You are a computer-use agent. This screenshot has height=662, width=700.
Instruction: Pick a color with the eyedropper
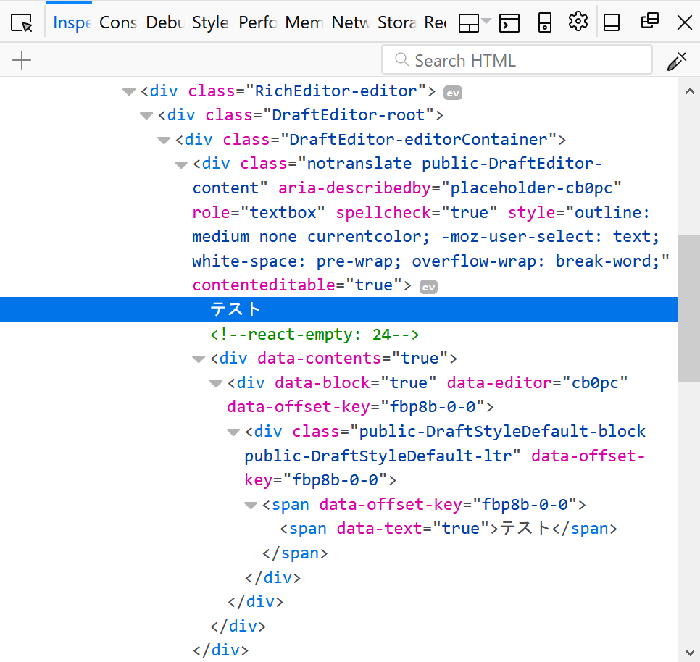tap(676, 61)
